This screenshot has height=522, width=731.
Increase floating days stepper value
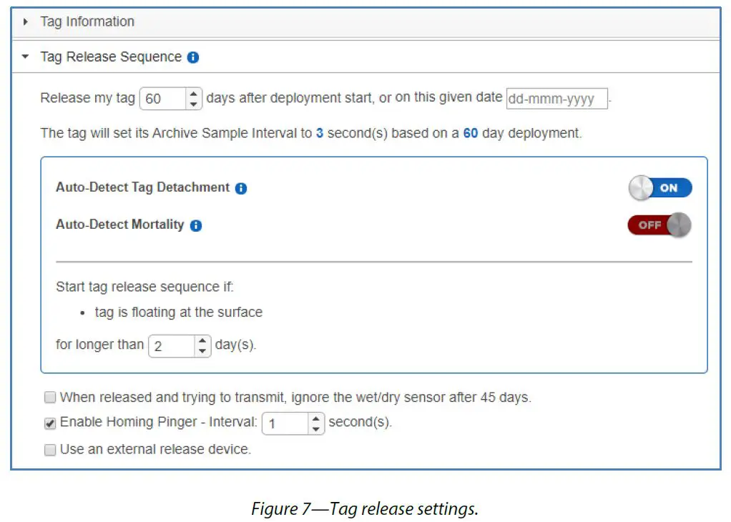(x=203, y=341)
